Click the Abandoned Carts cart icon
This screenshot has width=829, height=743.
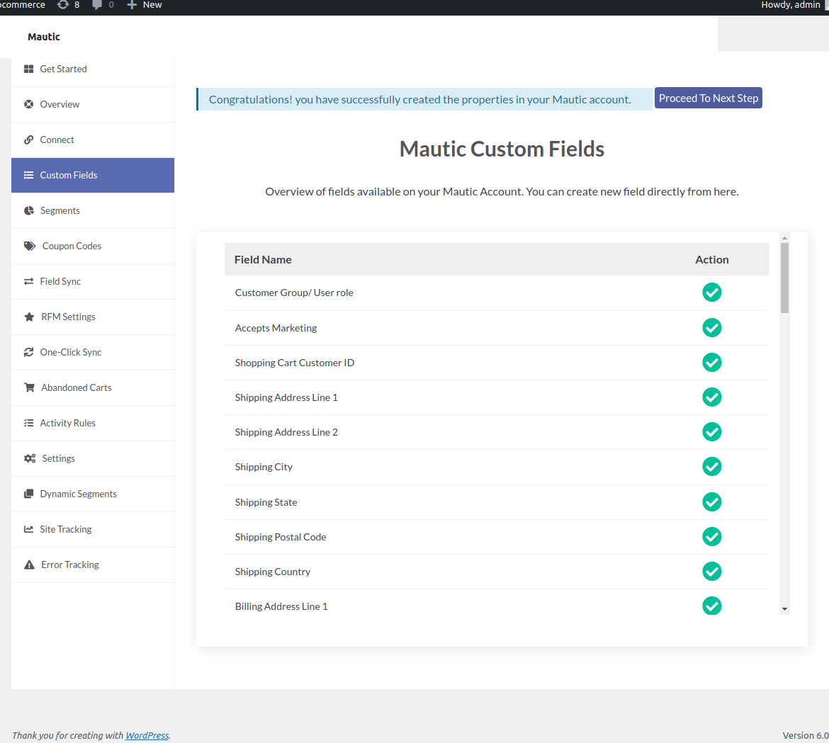click(29, 388)
